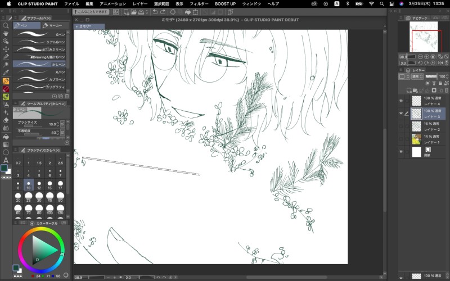The image size is (450, 281).
Task: Show hidden レイヤー 1
Action: pos(401,139)
